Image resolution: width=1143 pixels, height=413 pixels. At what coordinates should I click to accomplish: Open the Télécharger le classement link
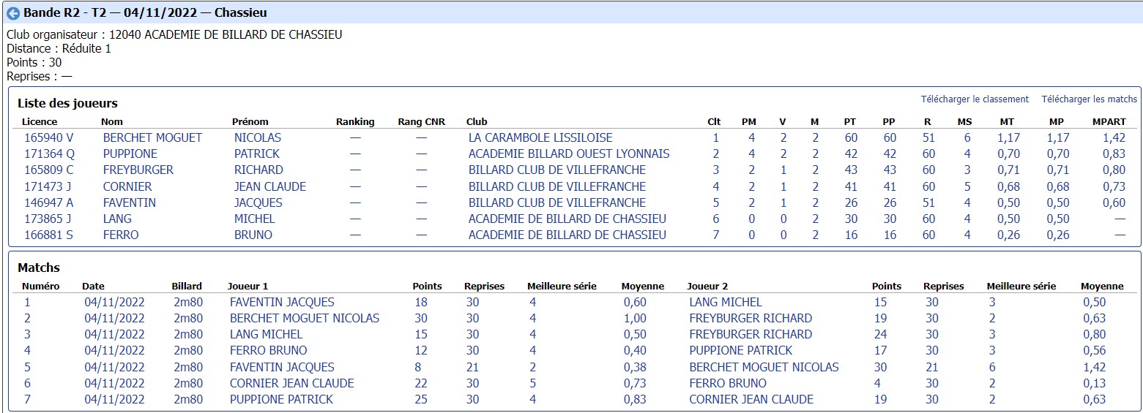[975, 99]
